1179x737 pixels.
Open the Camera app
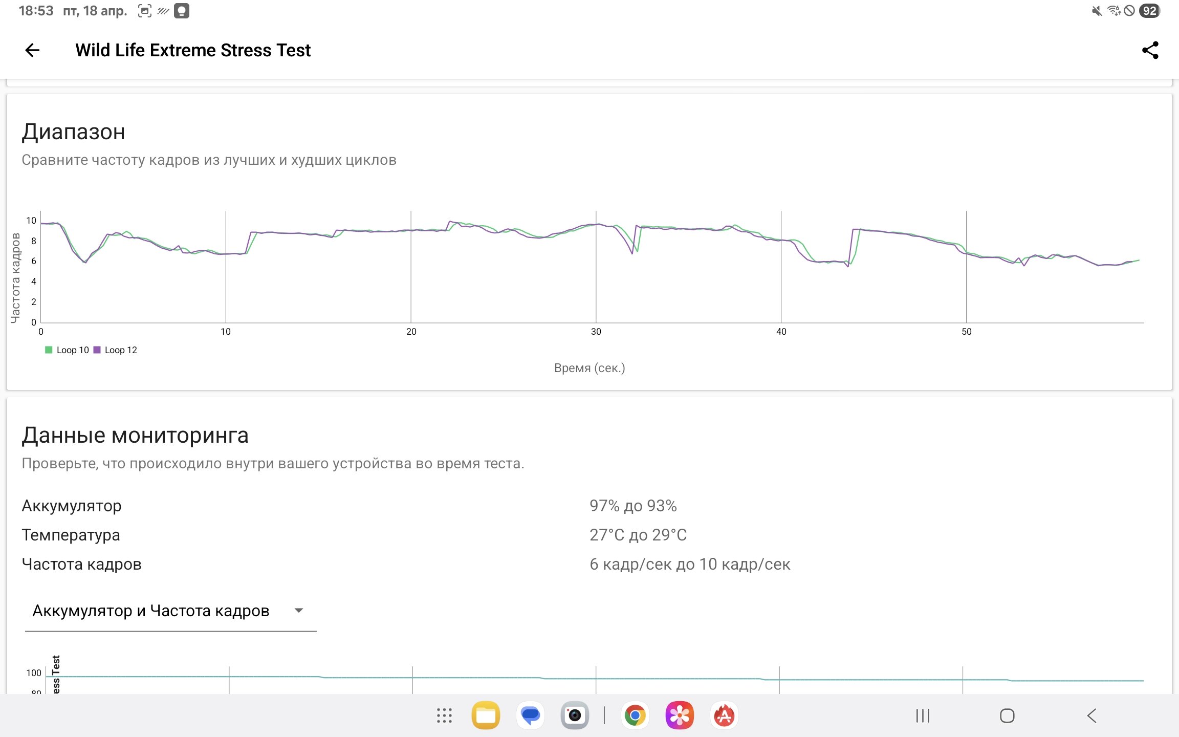575,716
